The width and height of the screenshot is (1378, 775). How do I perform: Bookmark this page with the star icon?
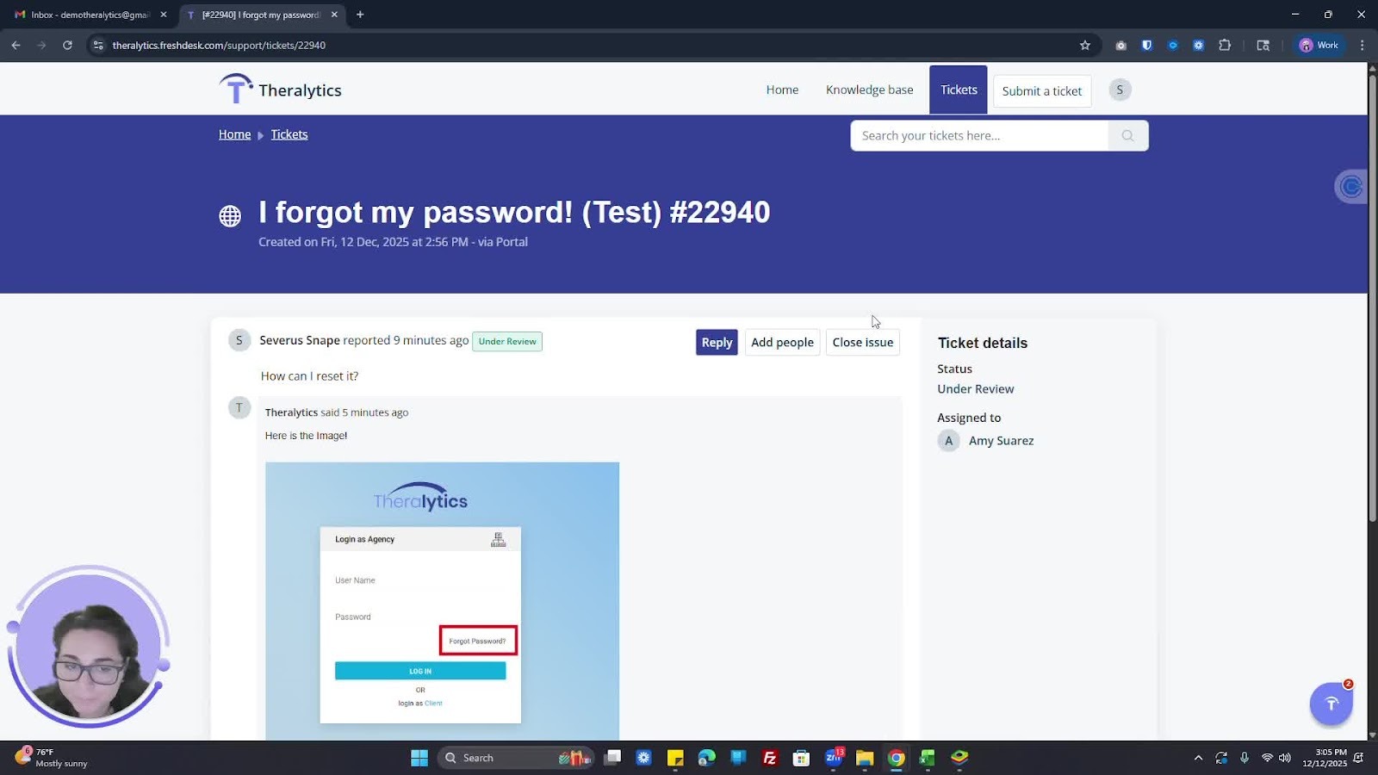[1085, 45]
